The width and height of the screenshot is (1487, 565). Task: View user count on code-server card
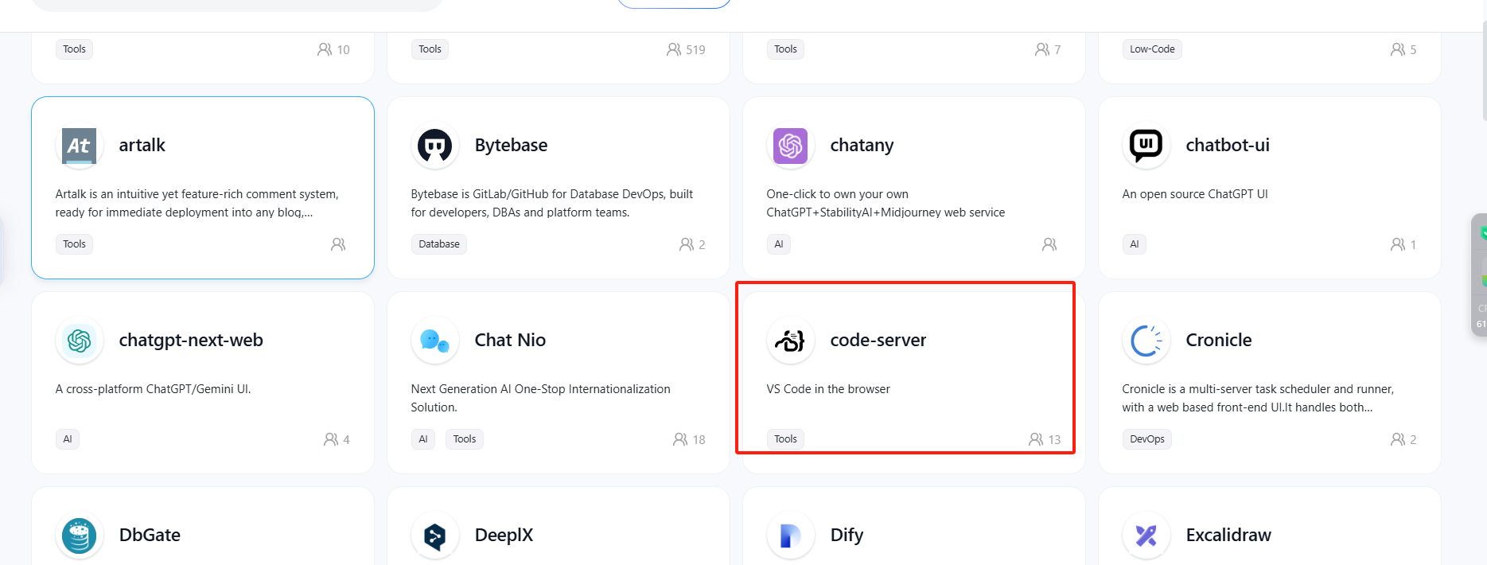[x=1045, y=439]
